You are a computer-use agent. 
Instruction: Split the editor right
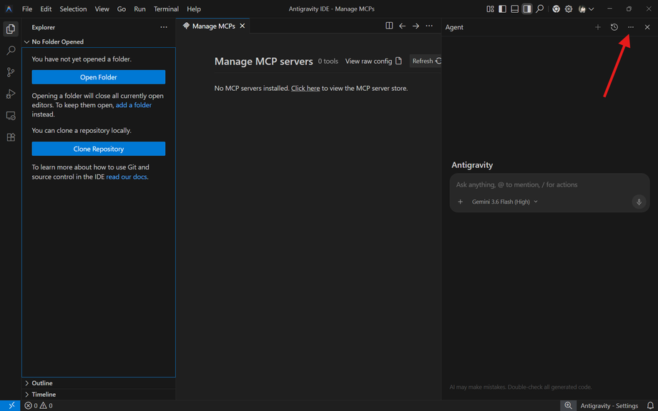click(389, 26)
